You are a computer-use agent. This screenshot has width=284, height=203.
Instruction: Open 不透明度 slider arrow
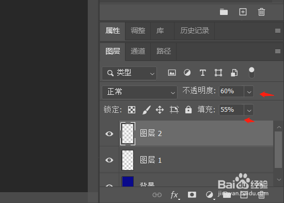[249, 92]
